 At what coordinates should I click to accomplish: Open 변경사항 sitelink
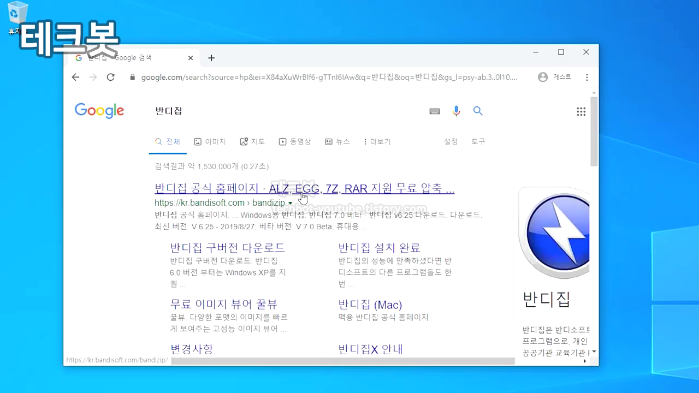[x=192, y=348]
